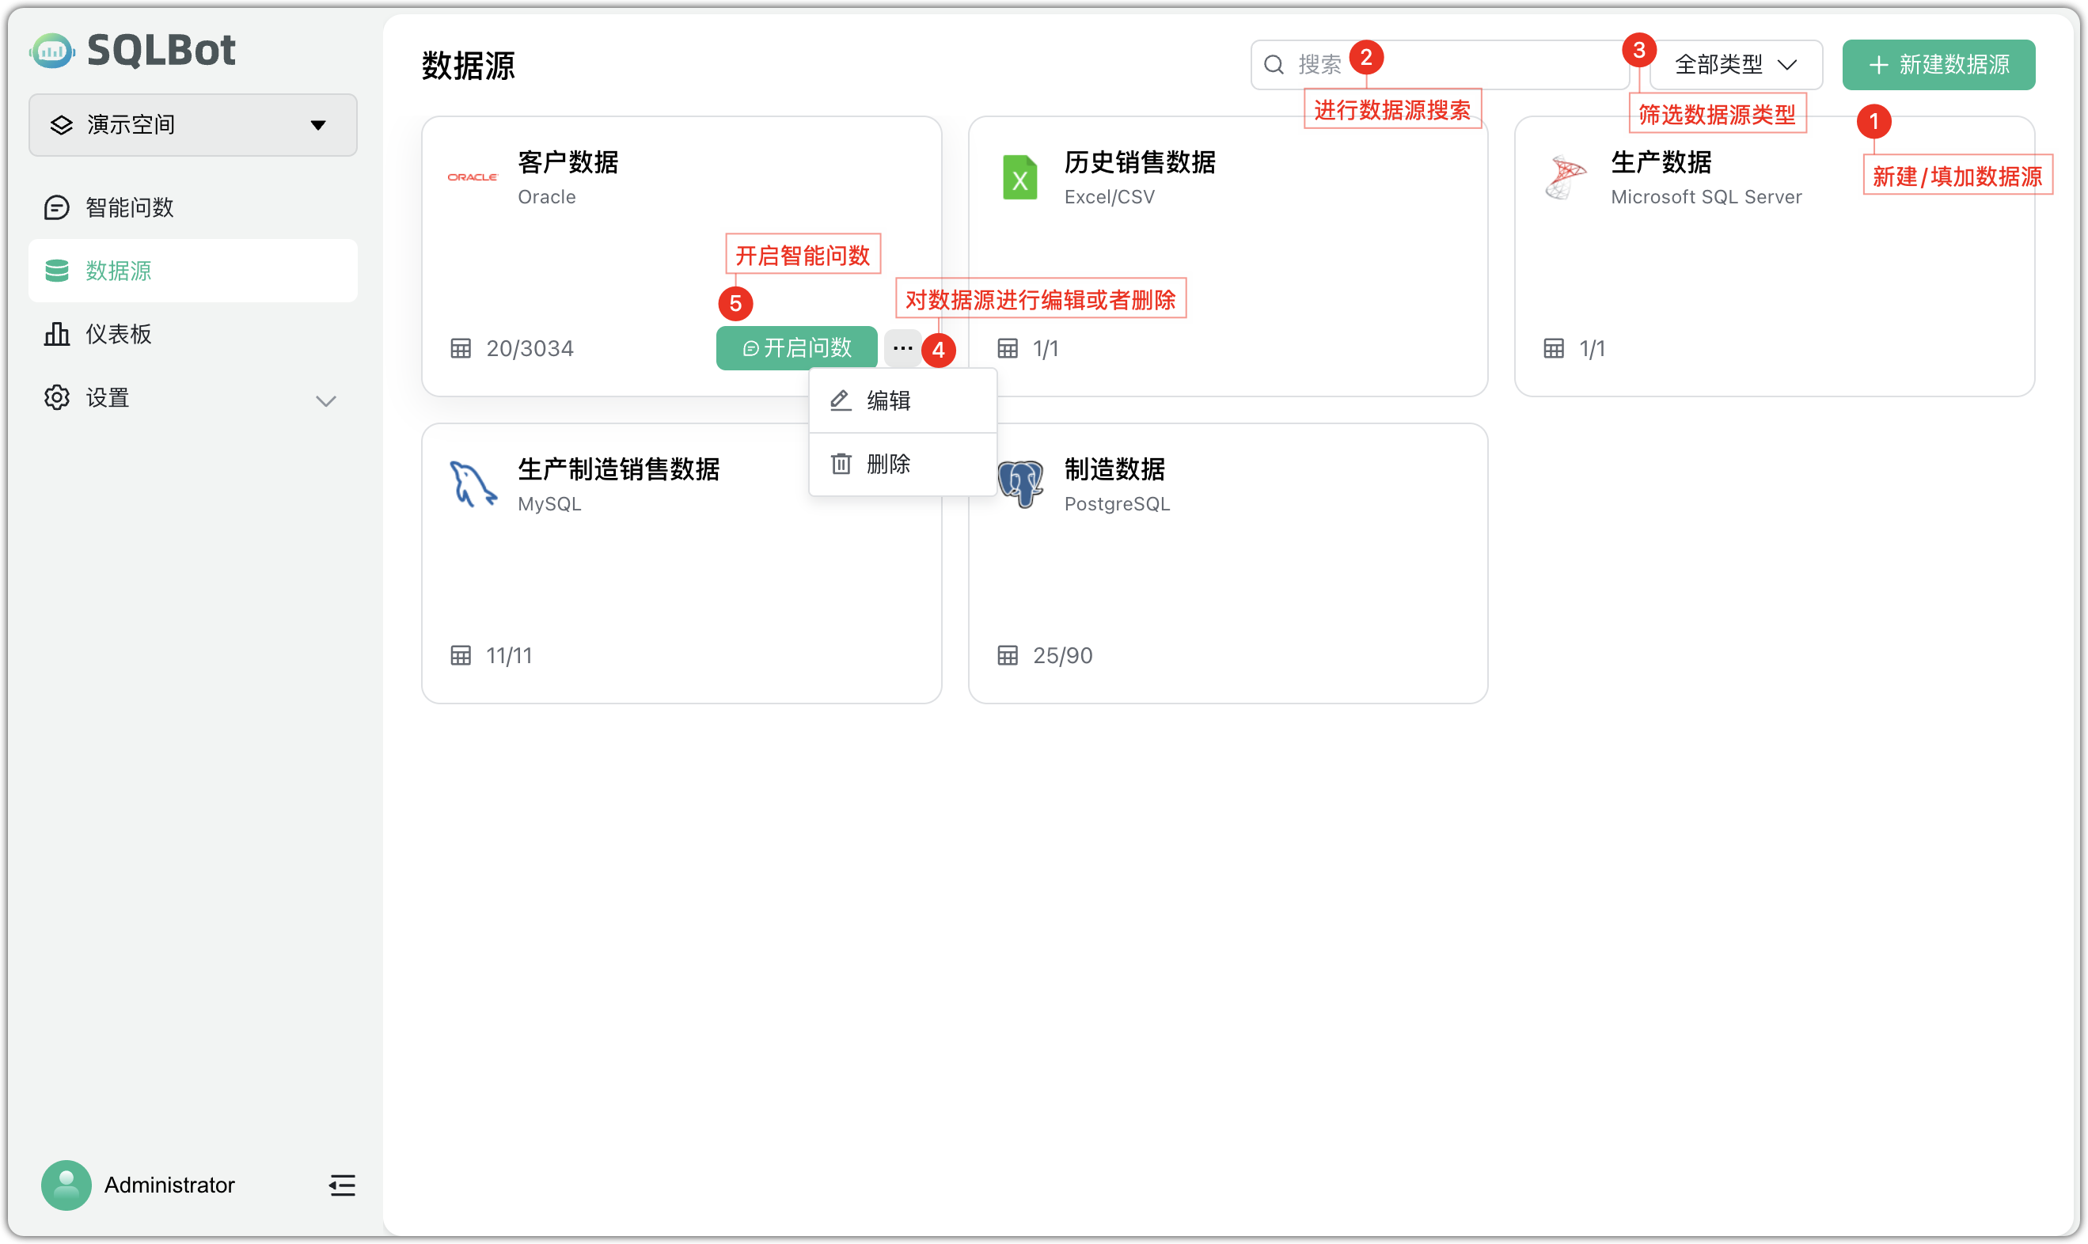Click the 设置 gear icon
The image size is (2088, 1244).
tap(56, 397)
